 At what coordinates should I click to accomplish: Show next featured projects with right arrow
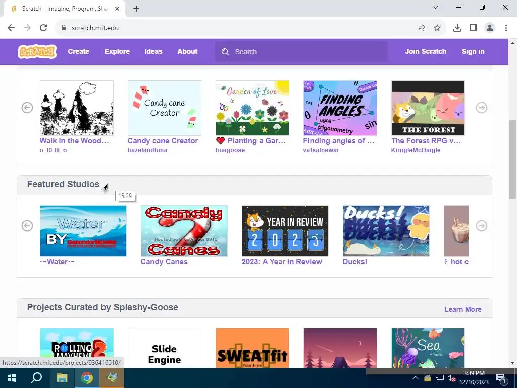pos(481,108)
